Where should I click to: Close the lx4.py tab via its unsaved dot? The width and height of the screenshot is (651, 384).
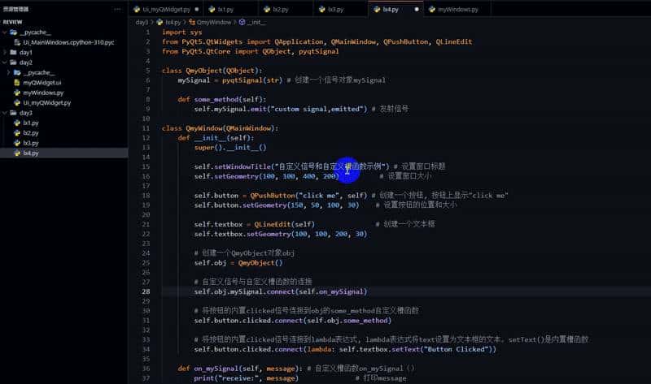pyautogui.click(x=417, y=9)
